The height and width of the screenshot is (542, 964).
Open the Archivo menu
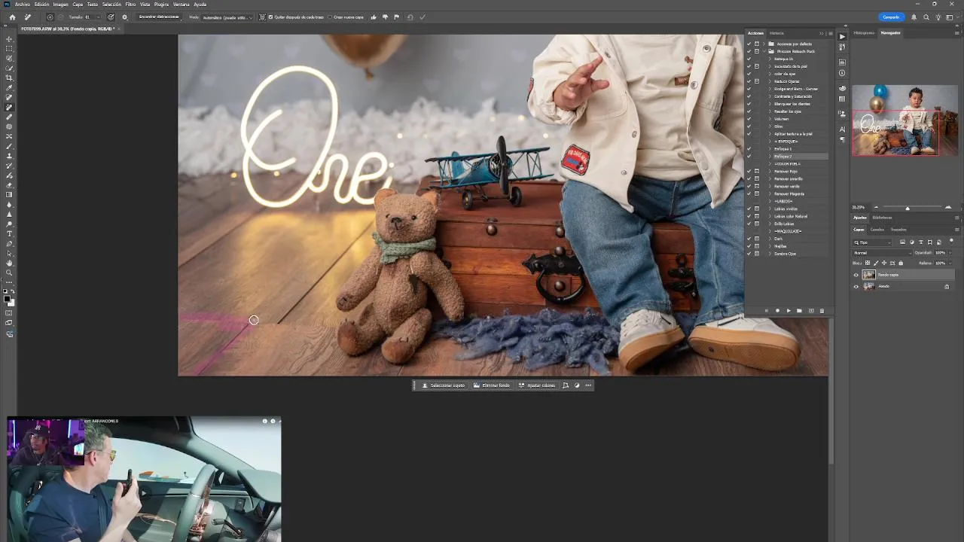click(x=23, y=5)
